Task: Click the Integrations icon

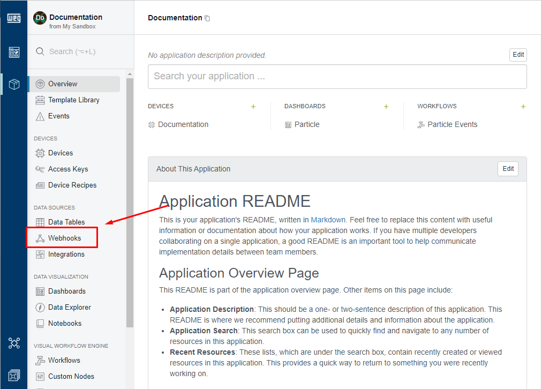Action: (x=40, y=255)
